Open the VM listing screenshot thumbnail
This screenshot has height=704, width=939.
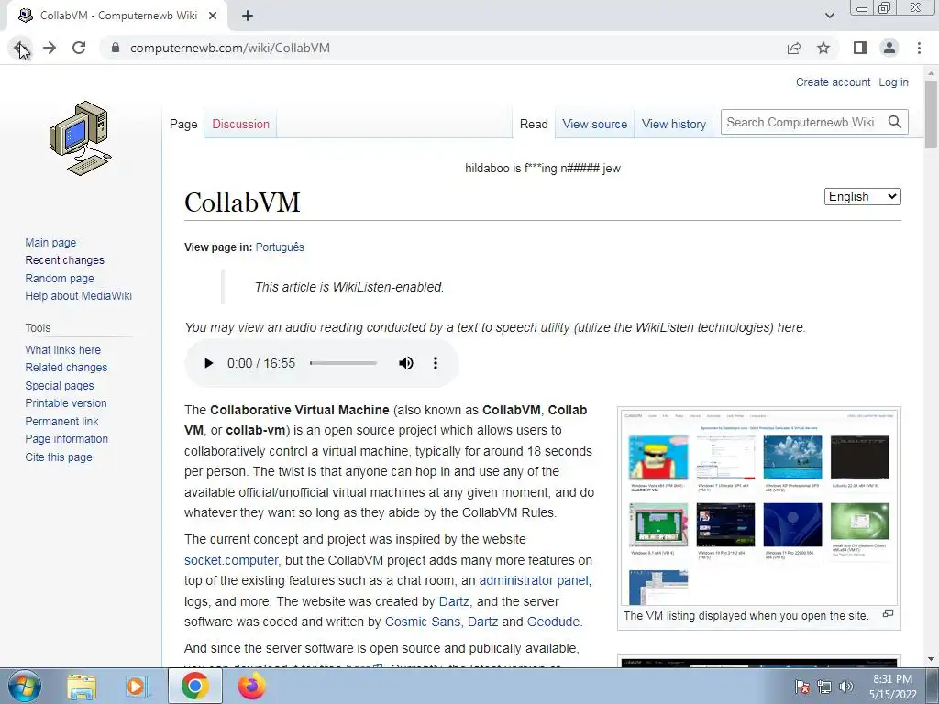pyautogui.click(x=758, y=507)
